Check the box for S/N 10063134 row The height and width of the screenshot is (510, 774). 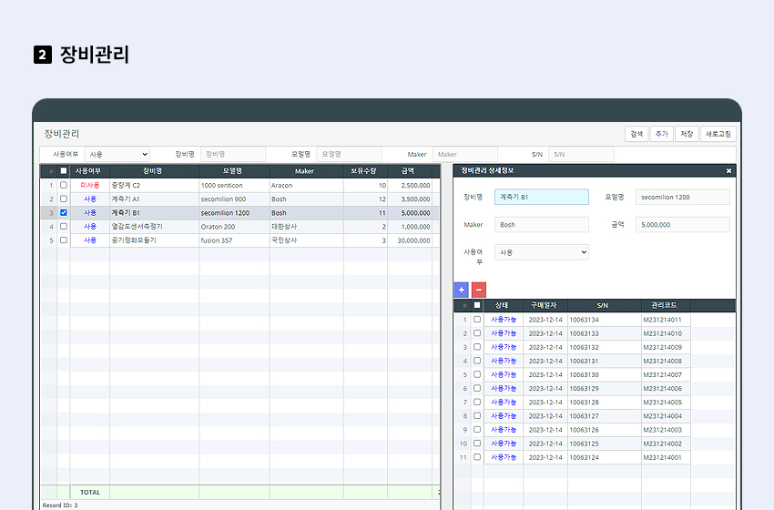point(477,320)
